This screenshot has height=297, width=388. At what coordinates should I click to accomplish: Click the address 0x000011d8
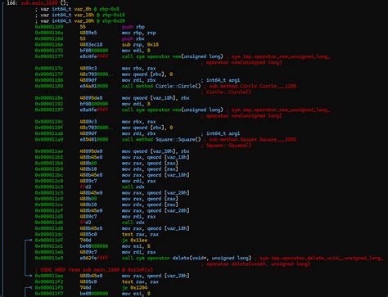[49, 228]
